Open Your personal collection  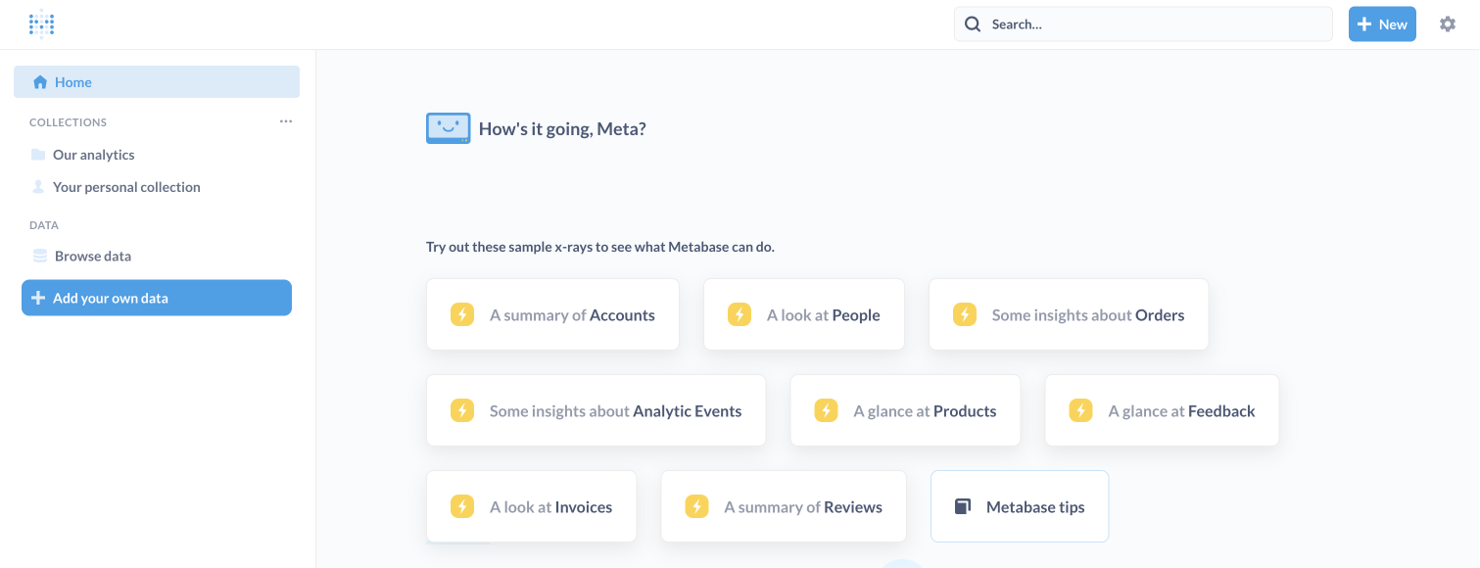click(x=127, y=186)
